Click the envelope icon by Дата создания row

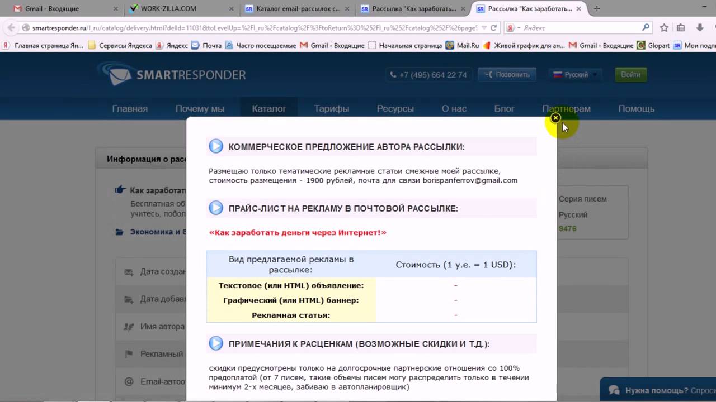click(x=129, y=272)
